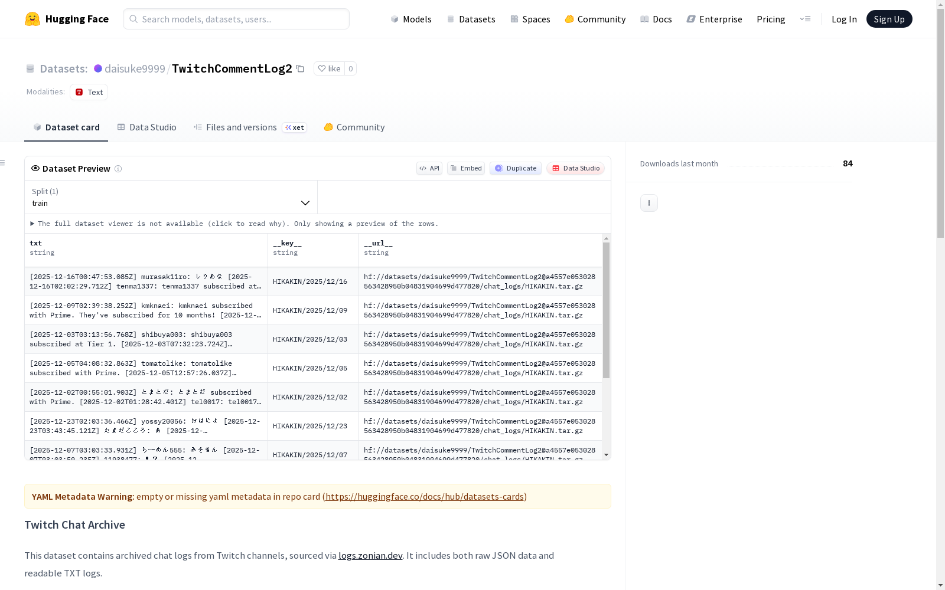Select the HIKAKIN/2025/12/09 key cell
The image size is (945, 590).
313,310
